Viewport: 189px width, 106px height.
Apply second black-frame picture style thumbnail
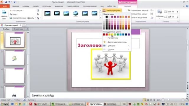point(57,14)
